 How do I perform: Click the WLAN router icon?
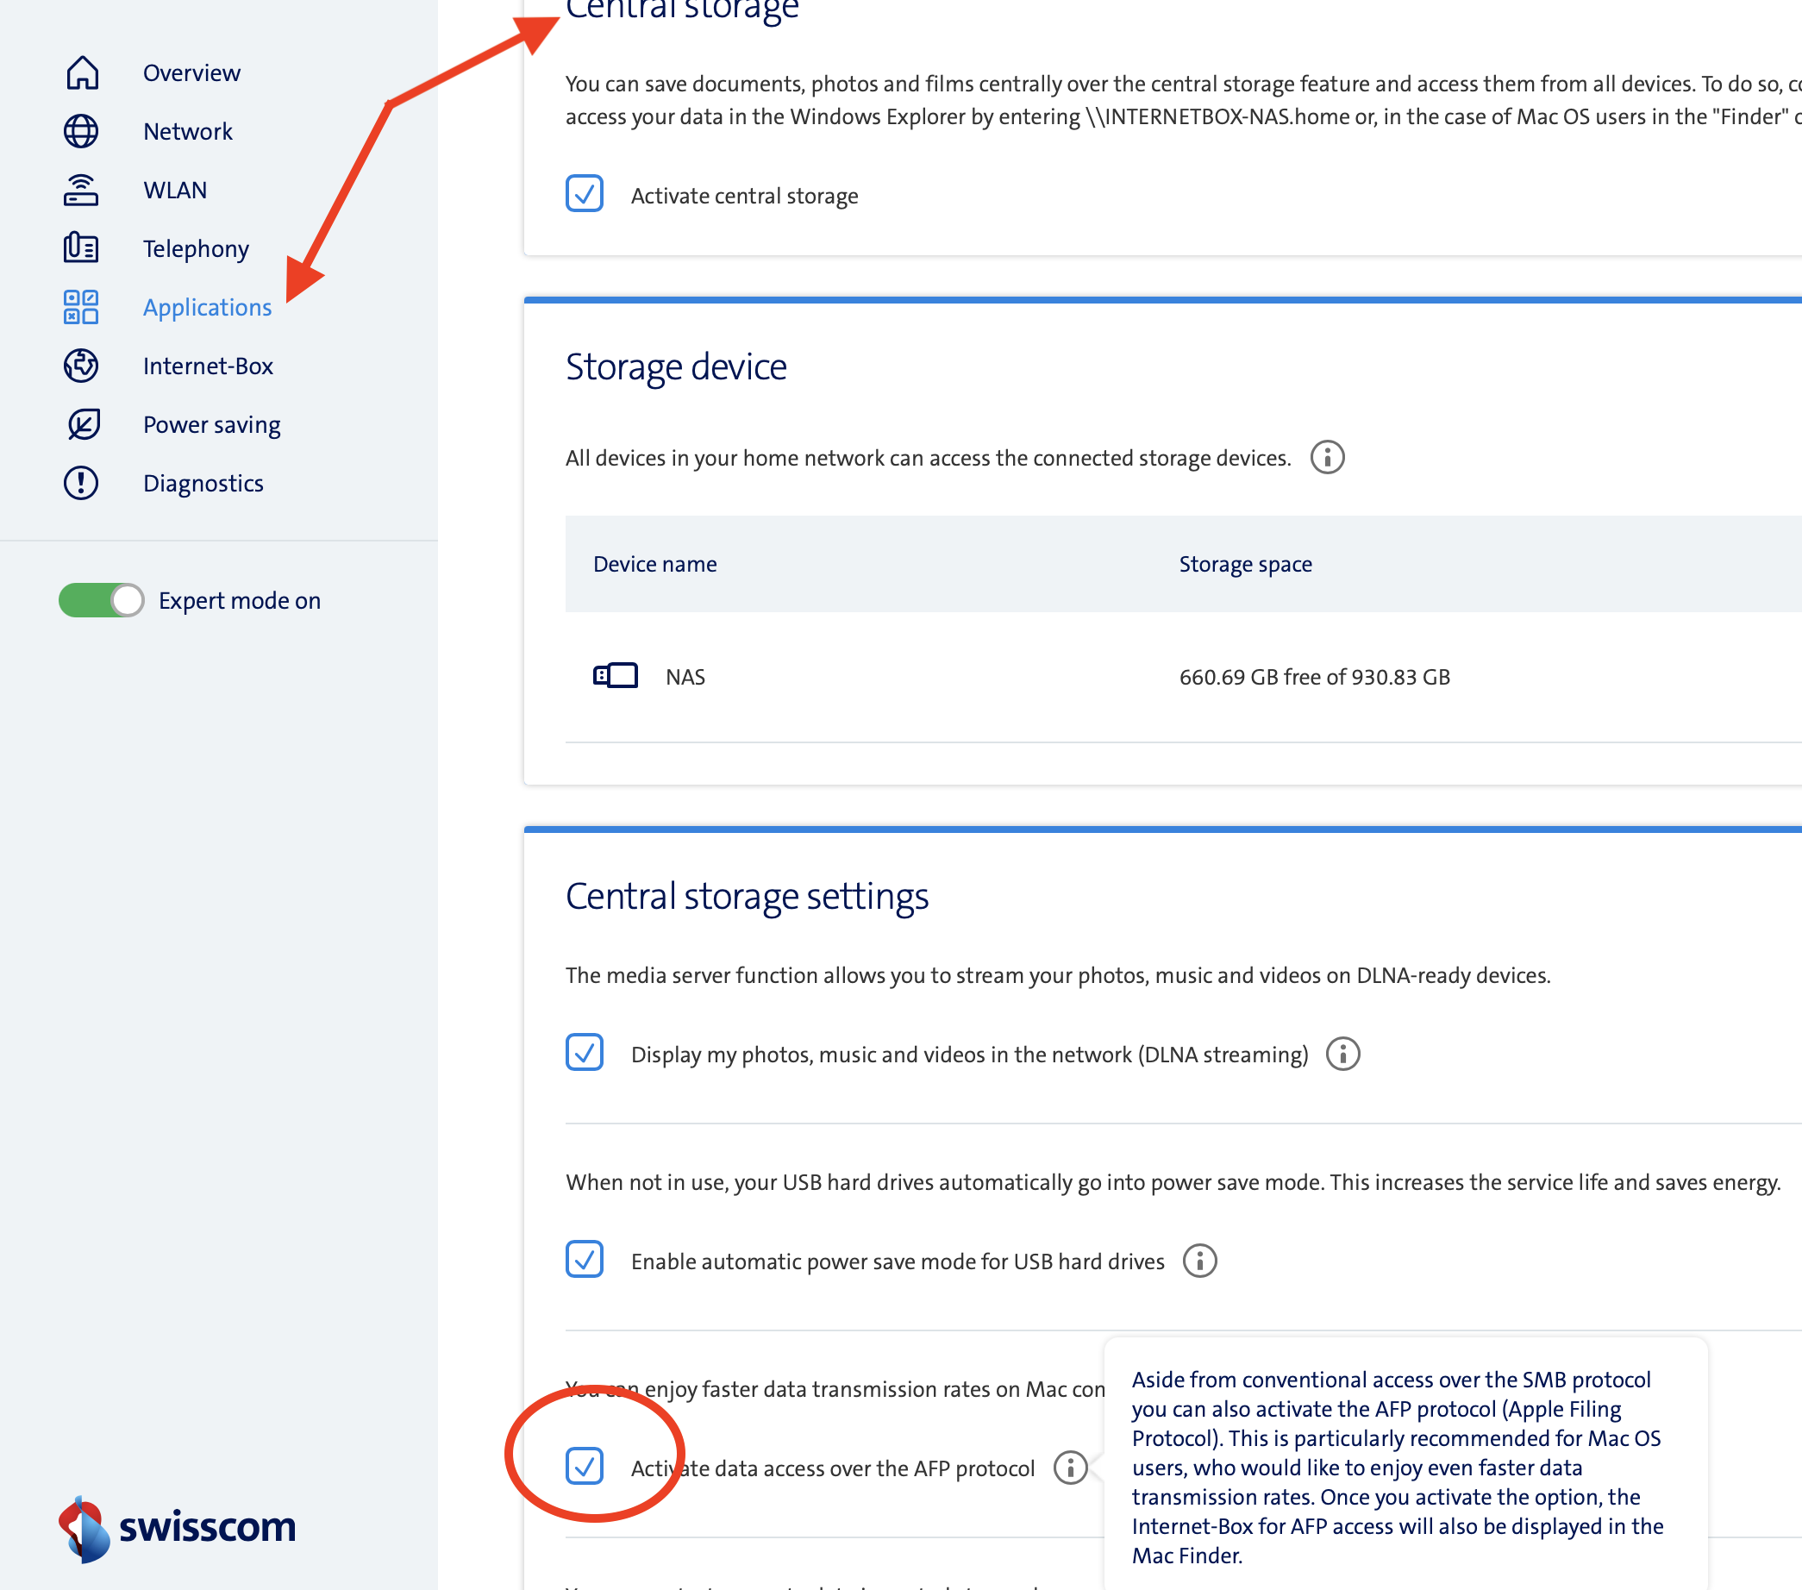[81, 190]
